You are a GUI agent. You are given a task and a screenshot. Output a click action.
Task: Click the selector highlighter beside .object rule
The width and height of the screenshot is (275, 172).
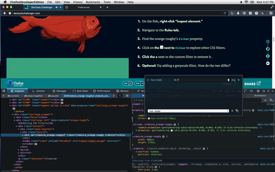pos(204,149)
